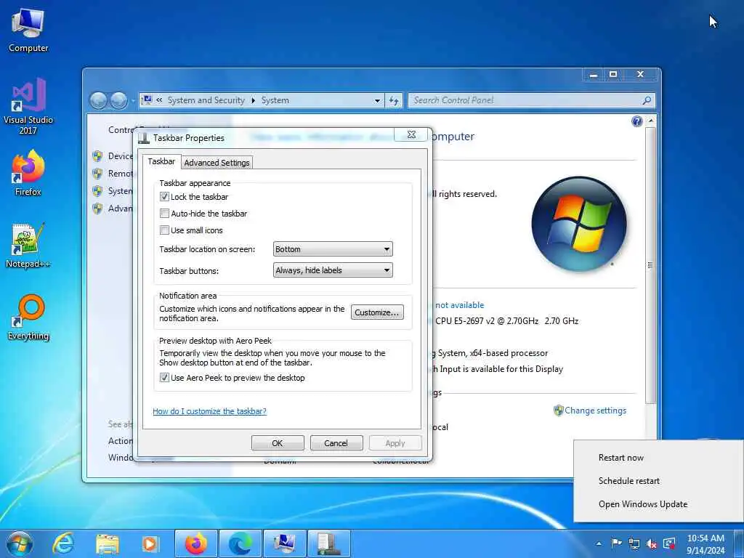Open the Taskbar buttons dropdown
This screenshot has width=744, height=558.
pos(333,270)
